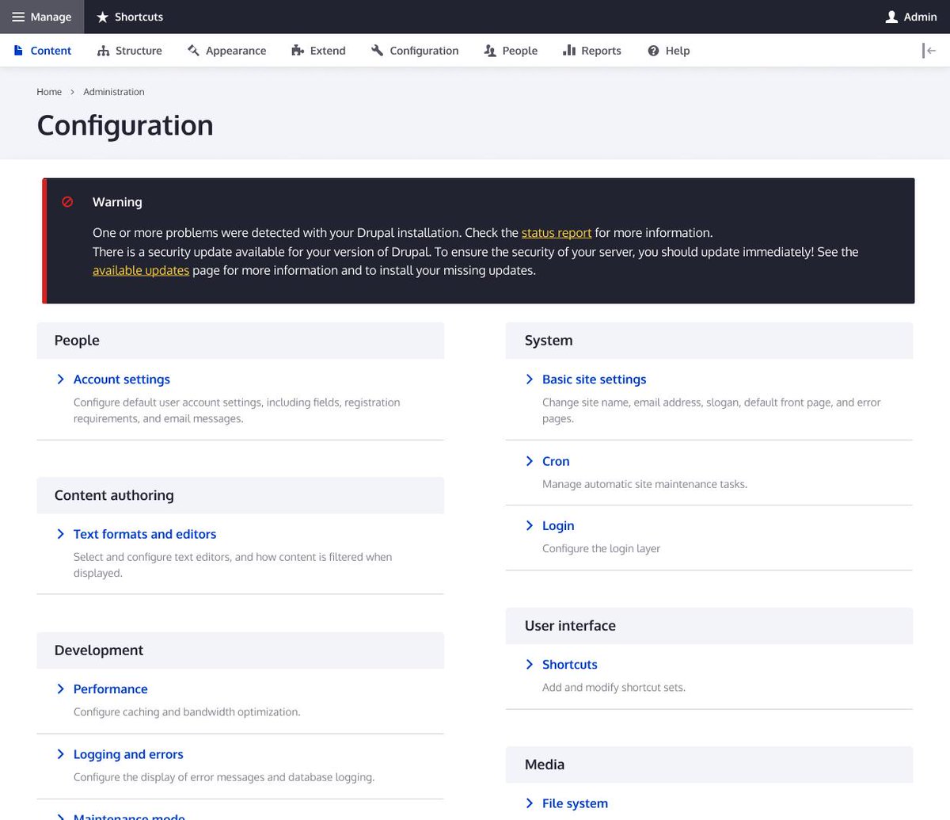Open the Performance link
This screenshot has height=820, width=950.
111,689
